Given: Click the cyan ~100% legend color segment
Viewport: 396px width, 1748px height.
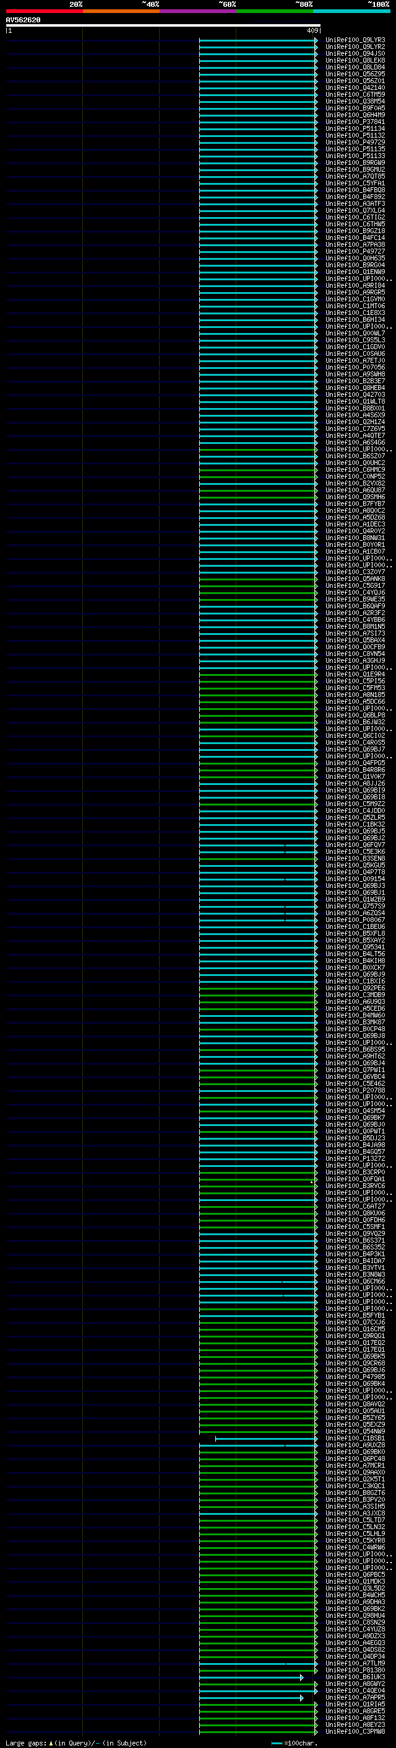Looking at the screenshot, I should (x=351, y=11).
